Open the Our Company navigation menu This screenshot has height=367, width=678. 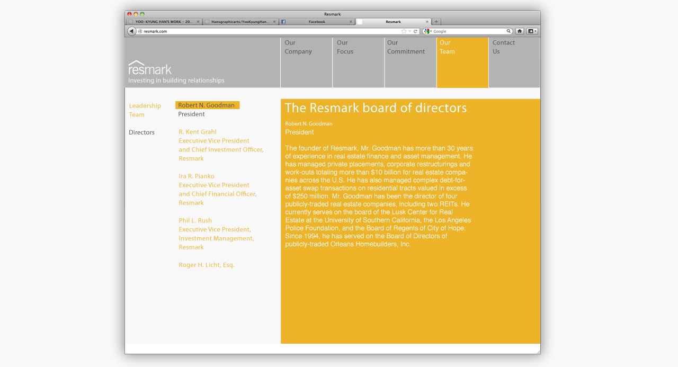tap(298, 47)
